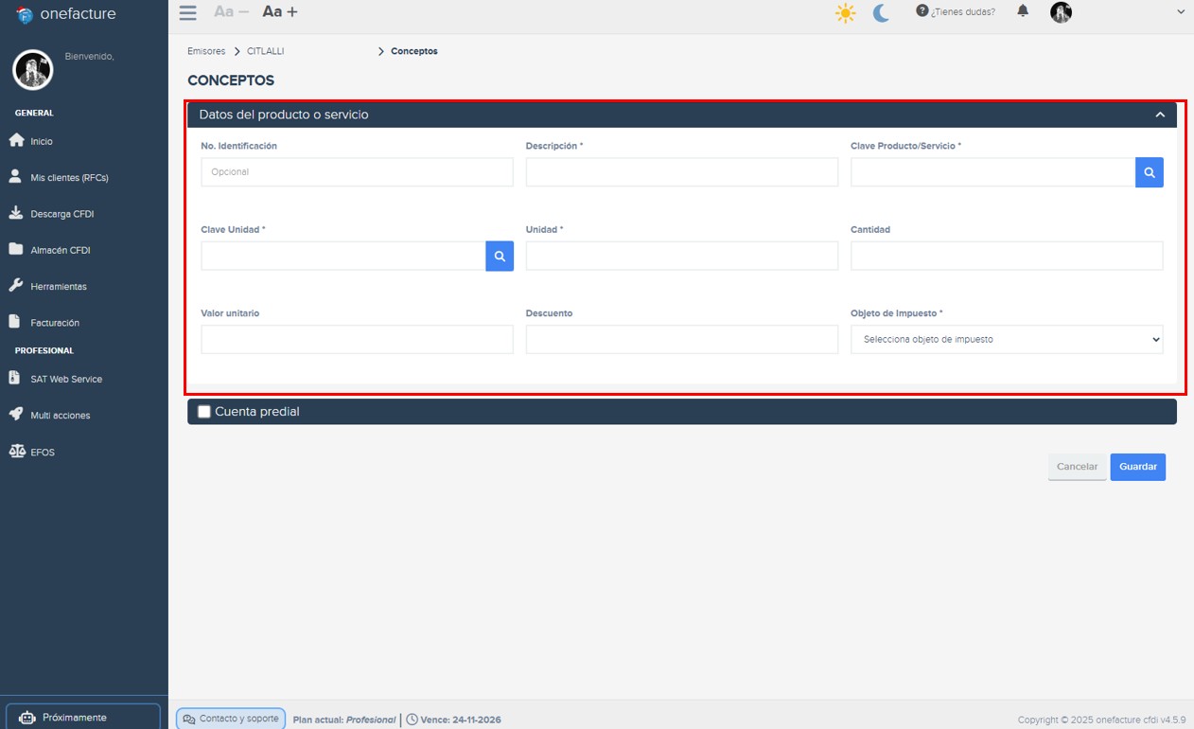Open Facturación in the sidebar
This screenshot has height=729, width=1194.
55,323
